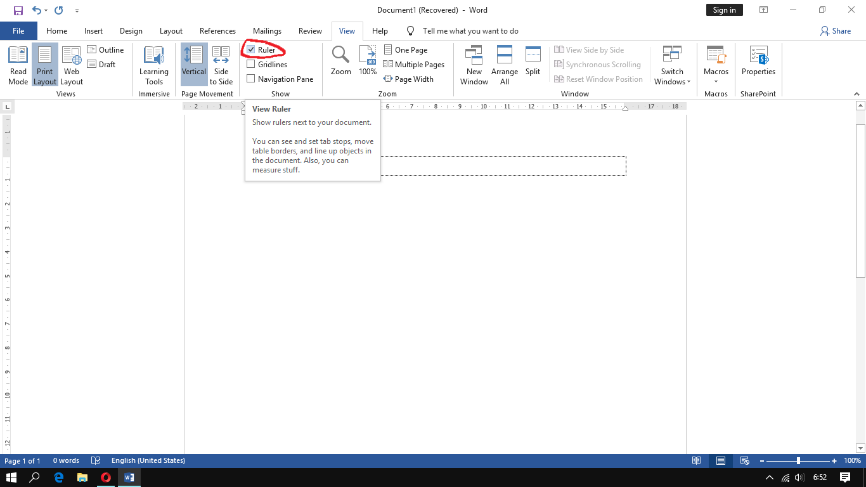Click the page count in status bar

pyautogui.click(x=23, y=461)
